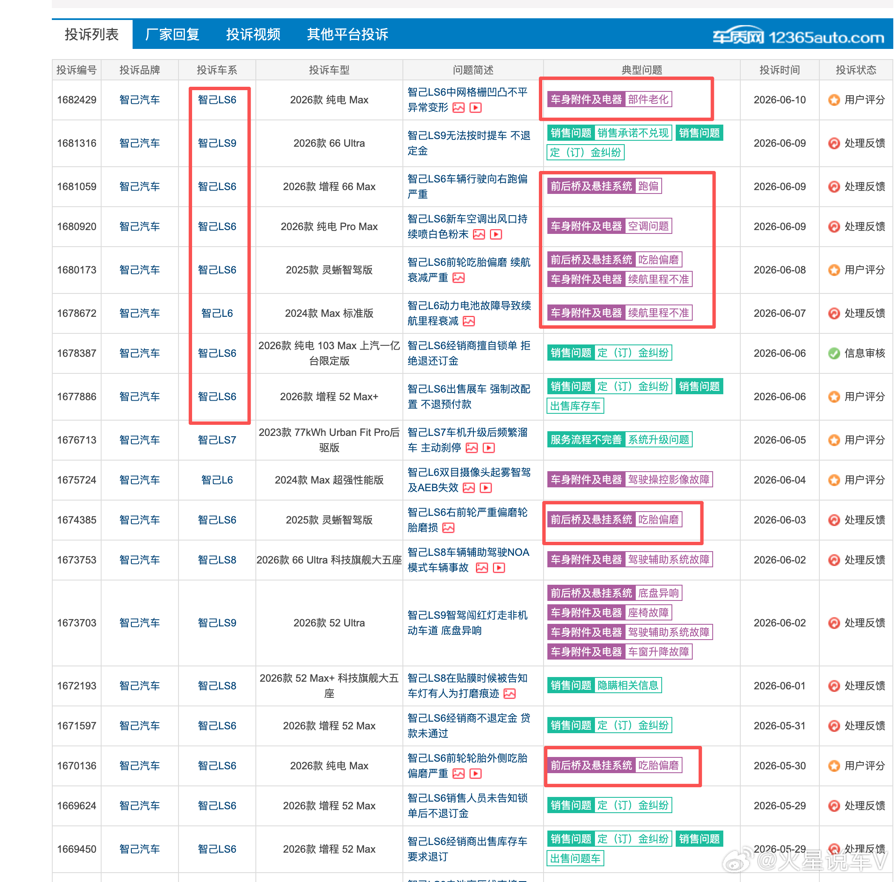Click 信息审核 status icon for complaint 1678387

tap(834, 354)
